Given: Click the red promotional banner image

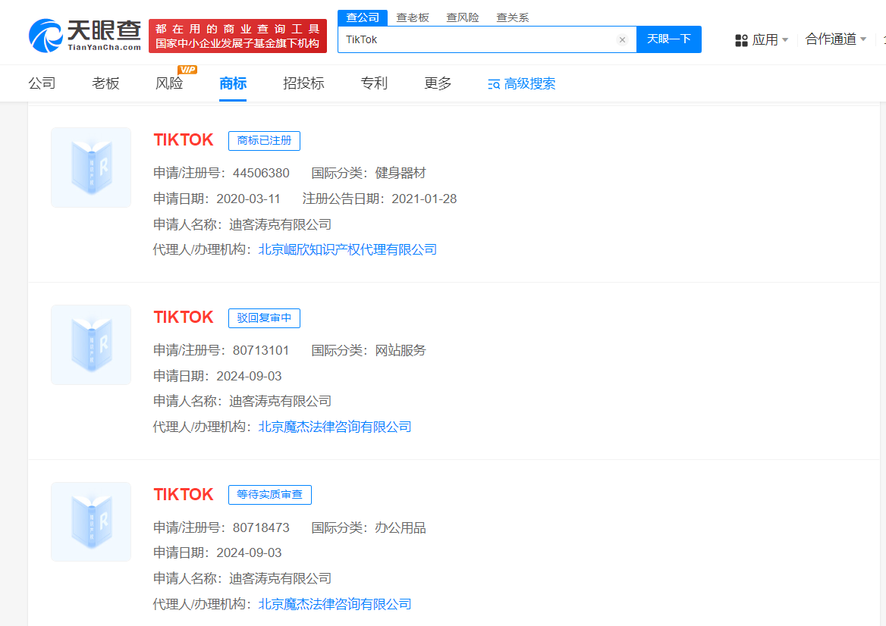Looking at the screenshot, I should tap(237, 36).
